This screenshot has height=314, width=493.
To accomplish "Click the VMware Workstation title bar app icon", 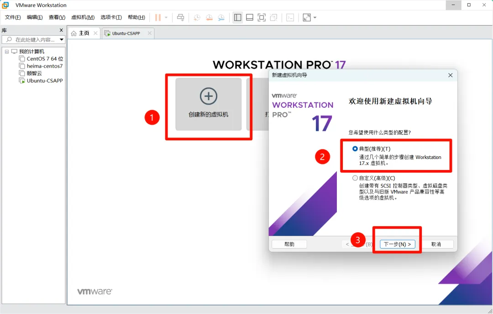I will click(5, 5).
